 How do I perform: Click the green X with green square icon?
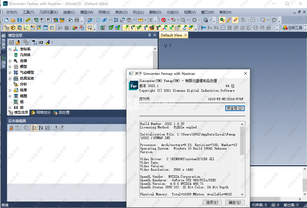[x=171, y=28]
